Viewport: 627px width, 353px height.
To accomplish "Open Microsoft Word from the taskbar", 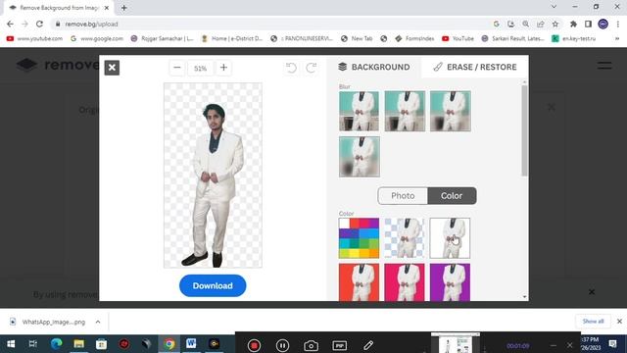I will click(x=191, y=344).
